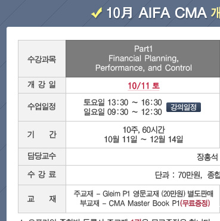
Task: Click the 수강료 row label
Action: coord(42,175)
